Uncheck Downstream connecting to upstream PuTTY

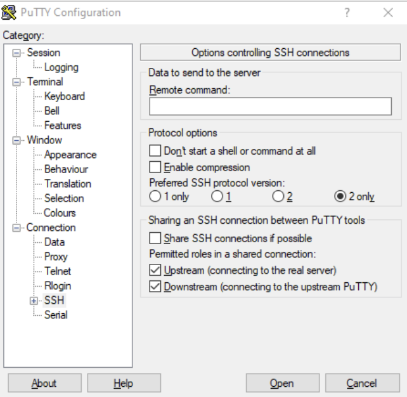point(155,287)
